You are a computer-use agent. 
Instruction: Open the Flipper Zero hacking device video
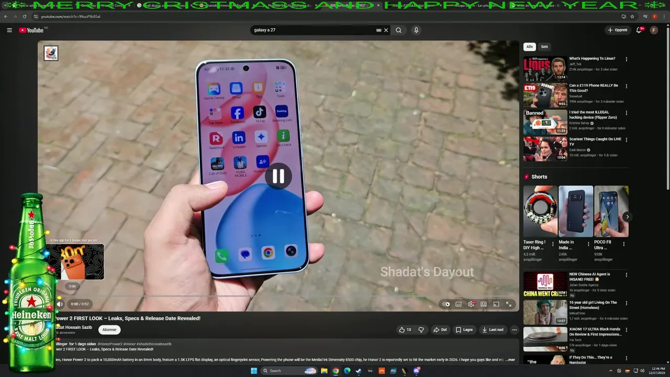[545, 122]
